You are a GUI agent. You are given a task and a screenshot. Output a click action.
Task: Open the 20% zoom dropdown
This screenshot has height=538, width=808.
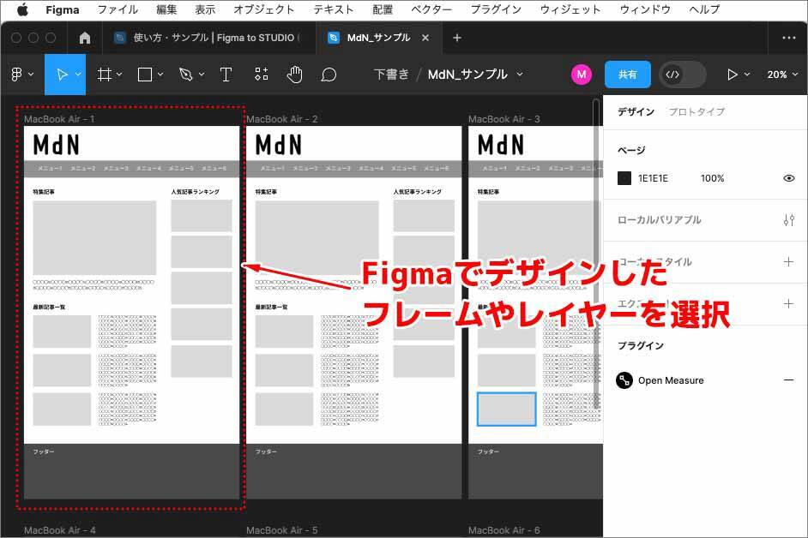click(782, 75)
